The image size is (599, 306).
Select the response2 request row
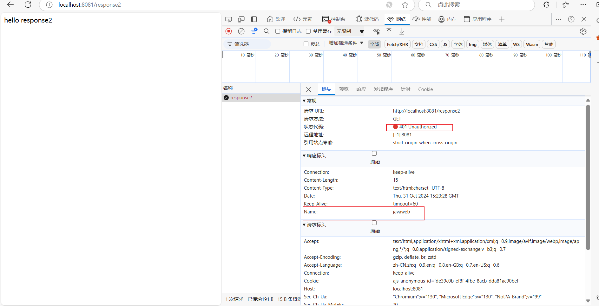point(261,98)
